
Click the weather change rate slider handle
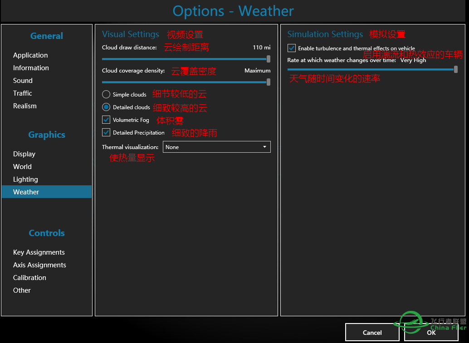point(456,69)
